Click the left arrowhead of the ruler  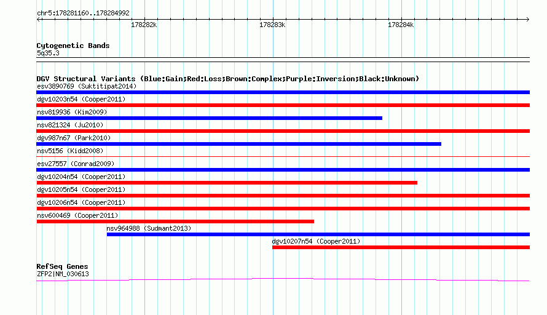click(x=38, y=20)
